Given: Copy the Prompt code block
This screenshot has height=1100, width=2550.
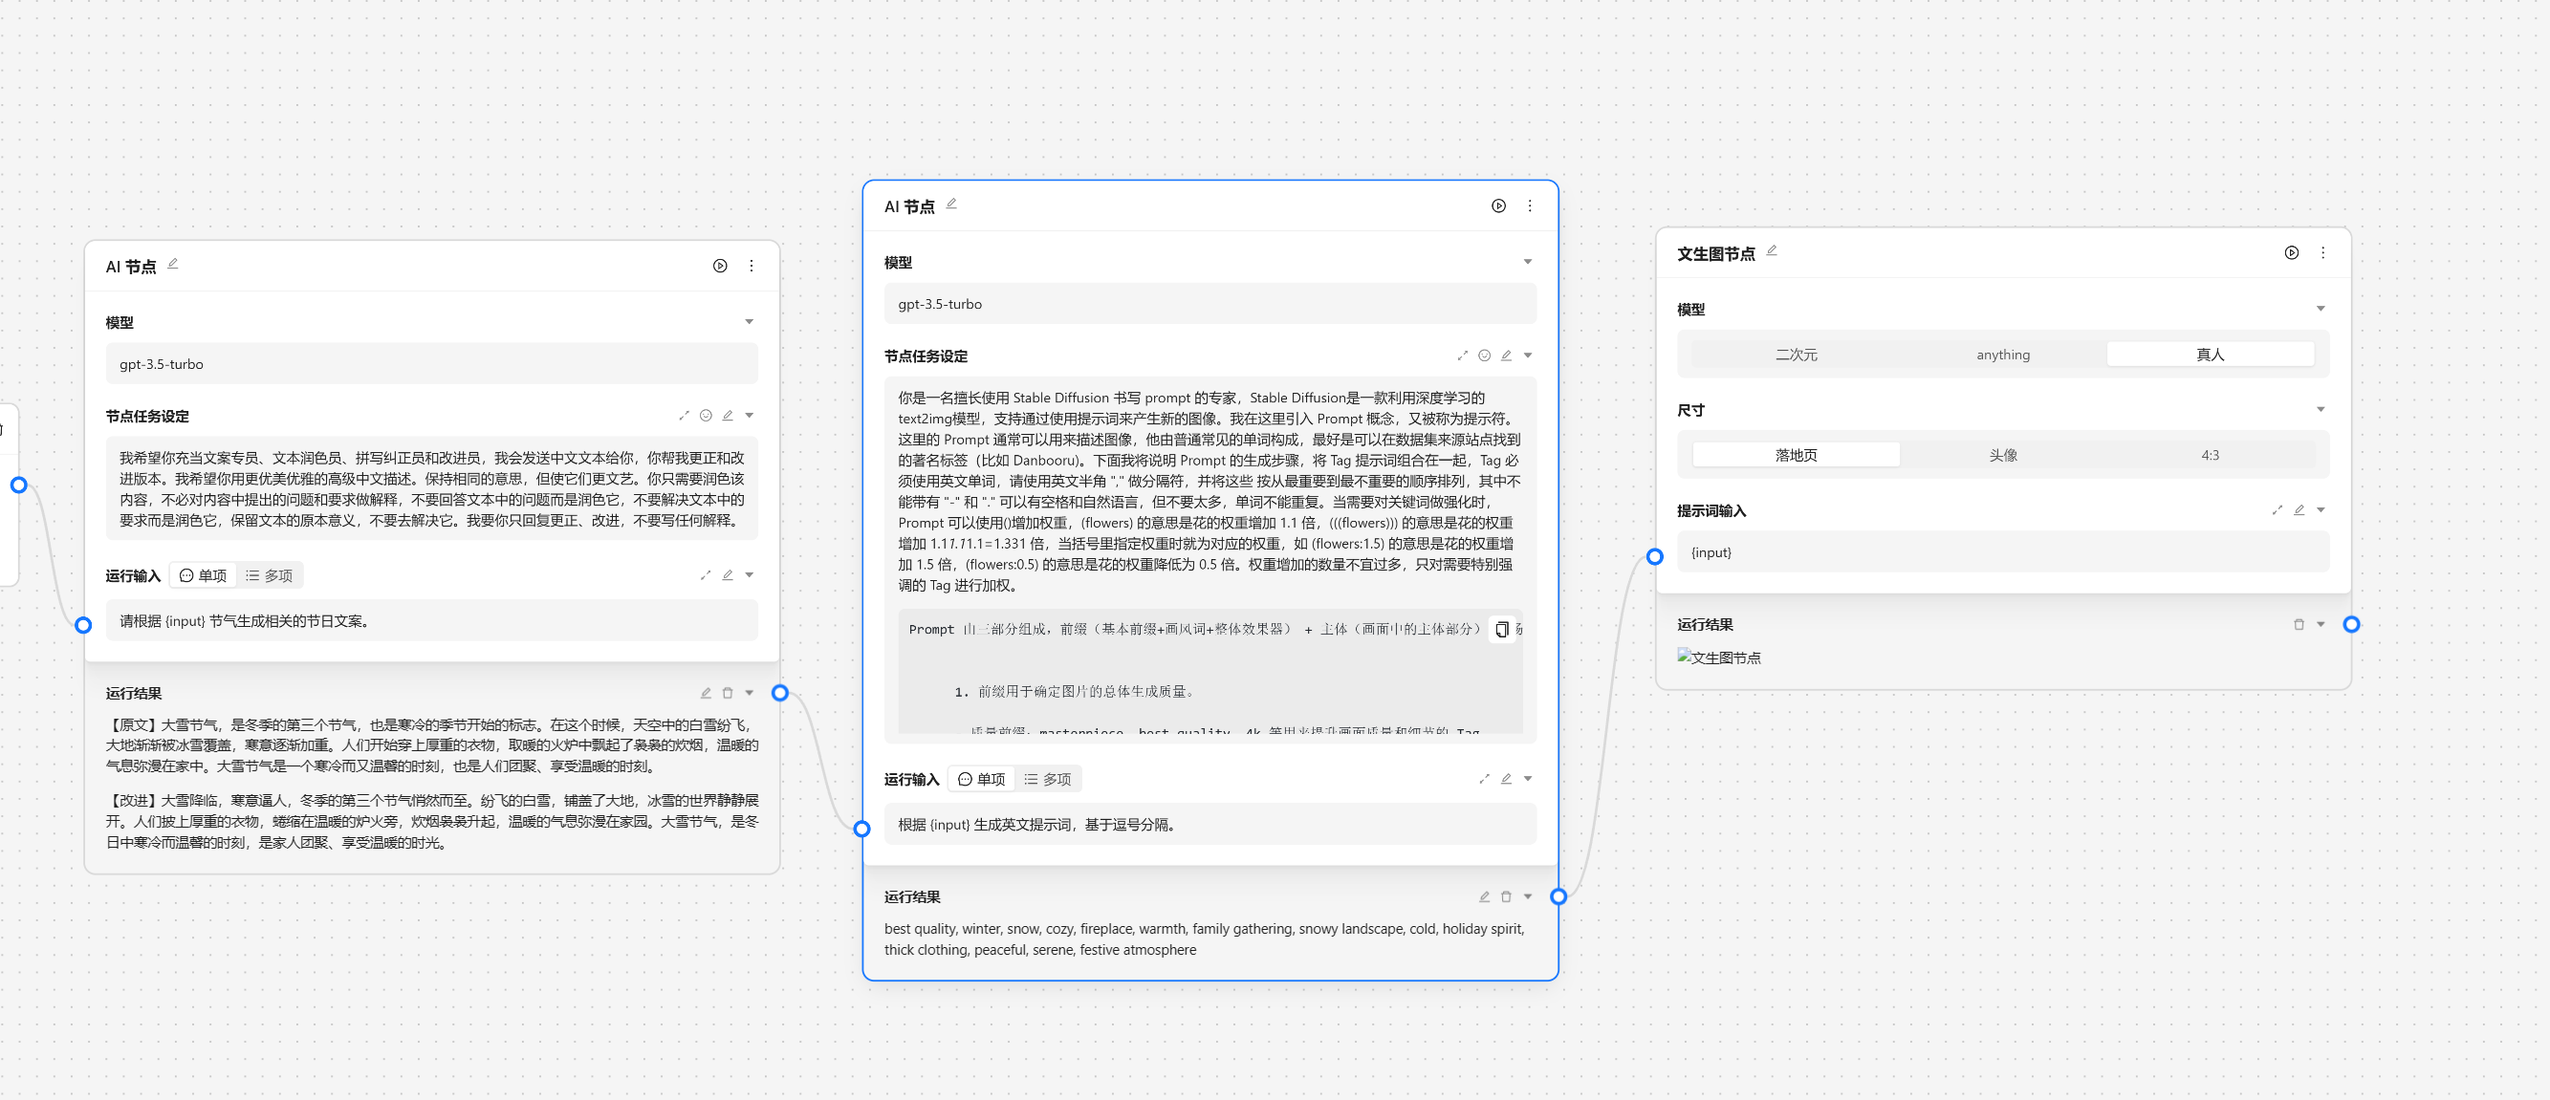Looking at the screenshot, I should point(1501,629).
